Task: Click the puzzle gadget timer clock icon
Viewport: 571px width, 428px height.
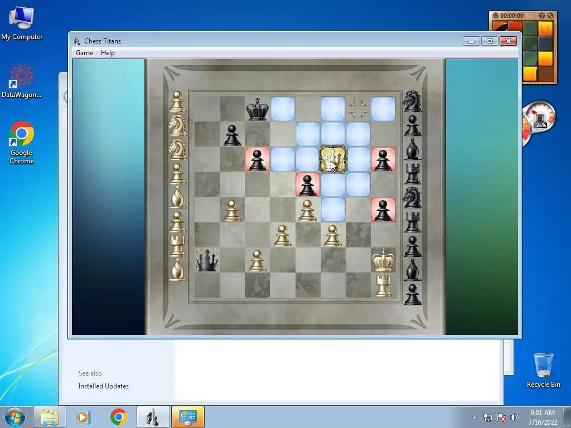Action: 495,16
